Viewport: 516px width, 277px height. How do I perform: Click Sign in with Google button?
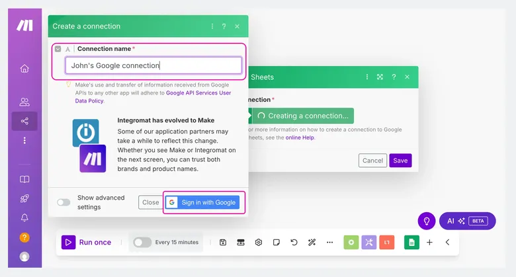point(202,202)
